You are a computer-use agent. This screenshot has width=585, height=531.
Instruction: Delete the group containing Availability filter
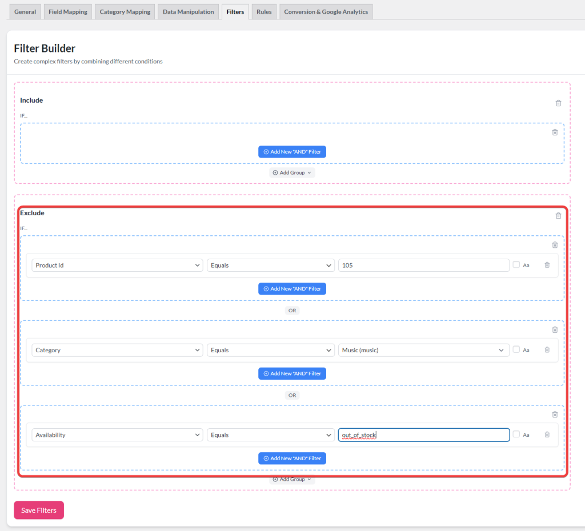point(554,415)
